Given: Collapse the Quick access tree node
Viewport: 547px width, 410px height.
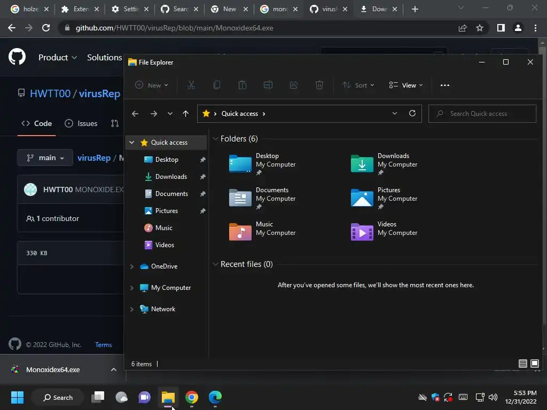Looking at the screenshot, I should [131, 142].
